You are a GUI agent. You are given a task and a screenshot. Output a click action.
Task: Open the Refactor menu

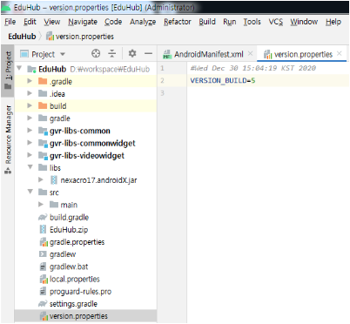tap(178, 22)
